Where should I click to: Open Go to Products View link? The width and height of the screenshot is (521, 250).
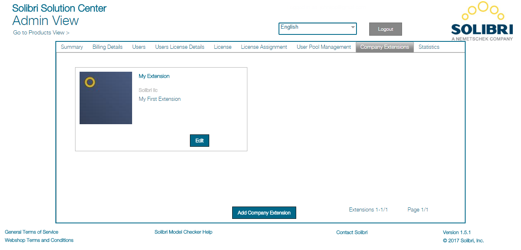[x=41, y=32]
